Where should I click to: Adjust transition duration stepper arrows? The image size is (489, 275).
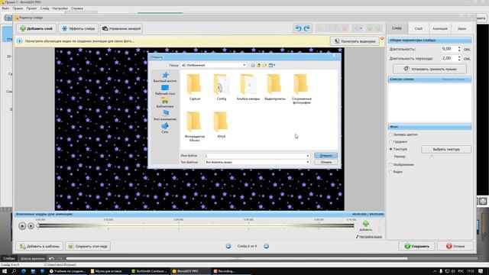459,58
